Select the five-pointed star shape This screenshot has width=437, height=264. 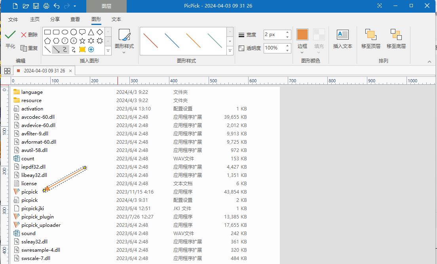pyautogui.click(x=82, y=41)
